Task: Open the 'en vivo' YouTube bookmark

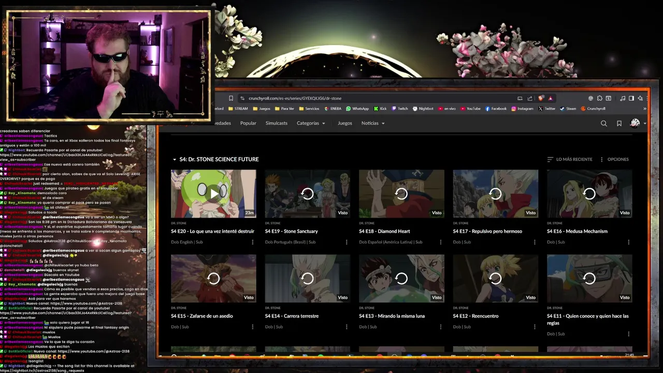Action: pos(447,109)
